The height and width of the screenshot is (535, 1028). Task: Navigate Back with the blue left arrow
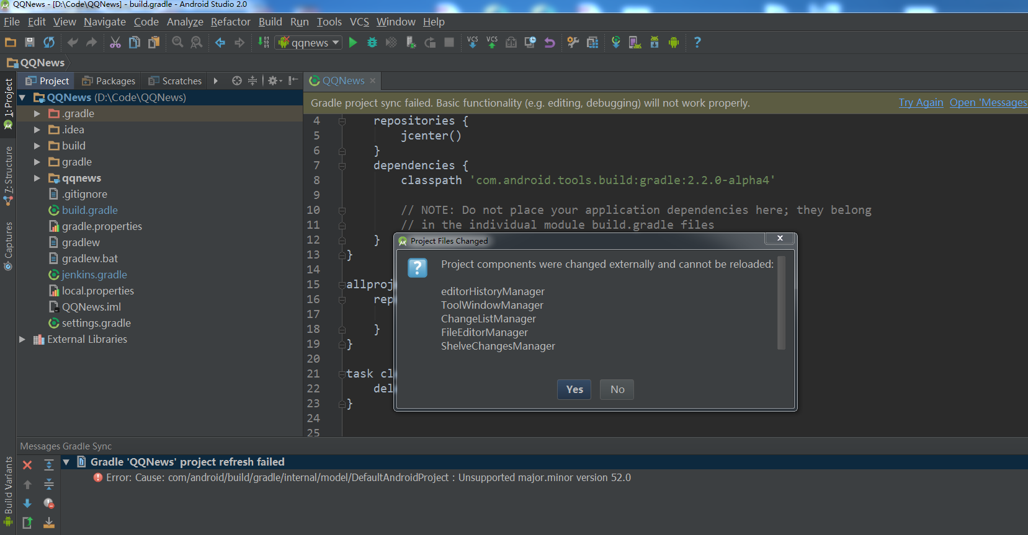(220, 42)
